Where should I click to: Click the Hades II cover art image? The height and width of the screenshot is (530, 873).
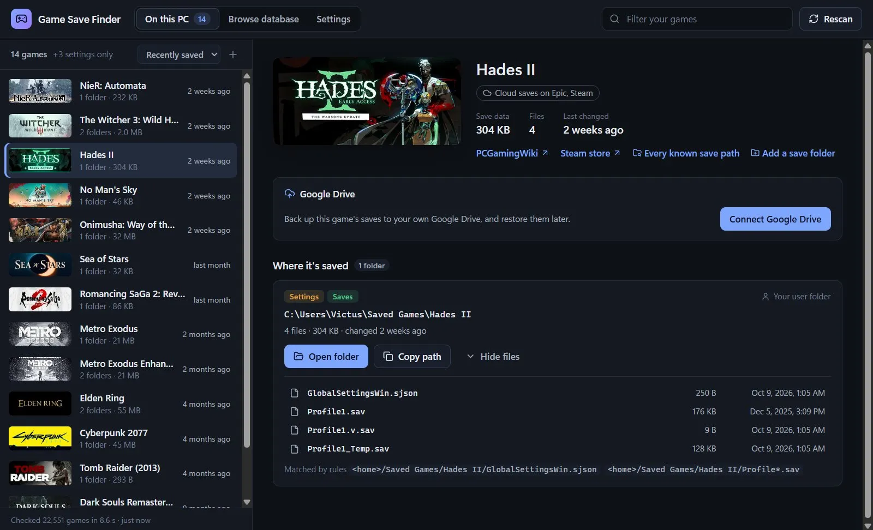367,101
